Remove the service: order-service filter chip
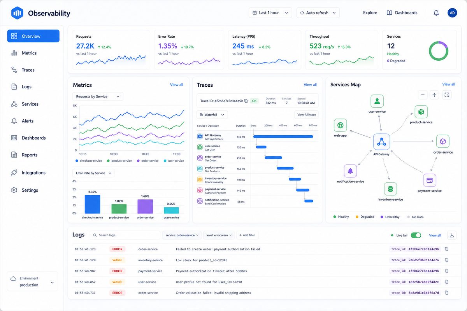467x311 pixels. pyautogui.click(x=197, y=235)
